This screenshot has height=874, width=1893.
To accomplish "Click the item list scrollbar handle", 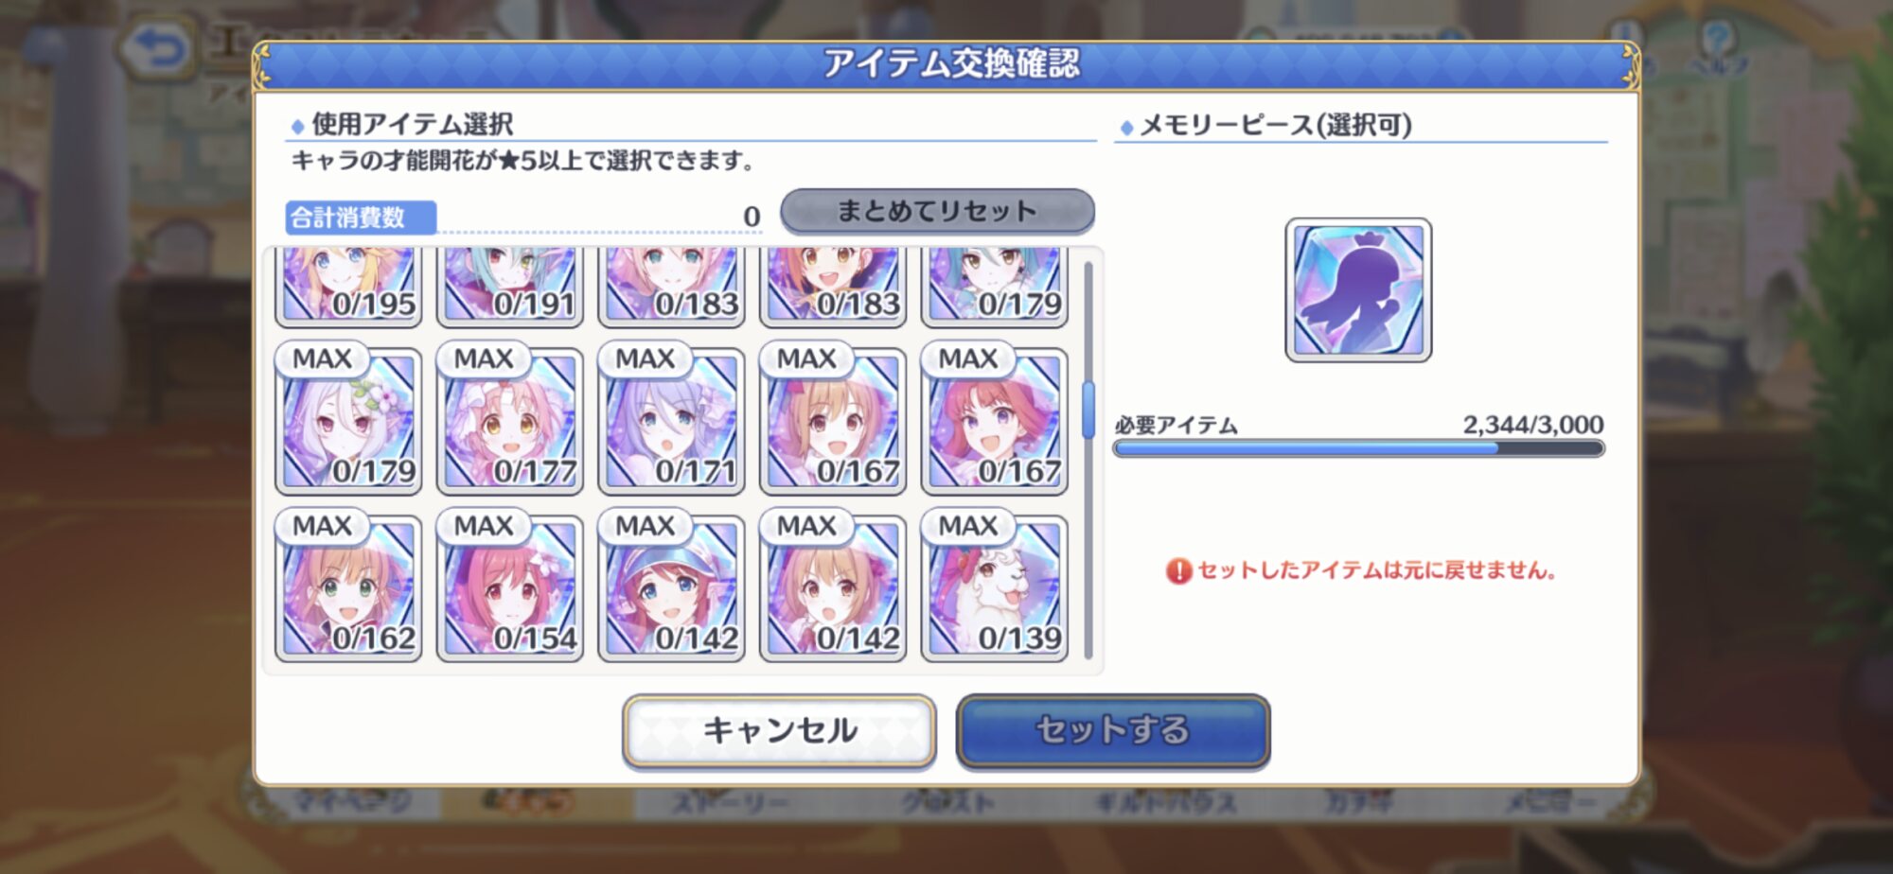I will [x=1088, y=409].
